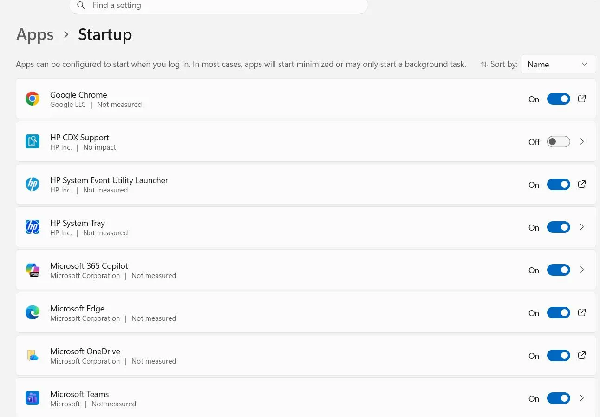This screenshot has height=417, width=600.
Task: Click the Microsoft Teams name text
Action: pyautogui.click(x=79, y=394)
